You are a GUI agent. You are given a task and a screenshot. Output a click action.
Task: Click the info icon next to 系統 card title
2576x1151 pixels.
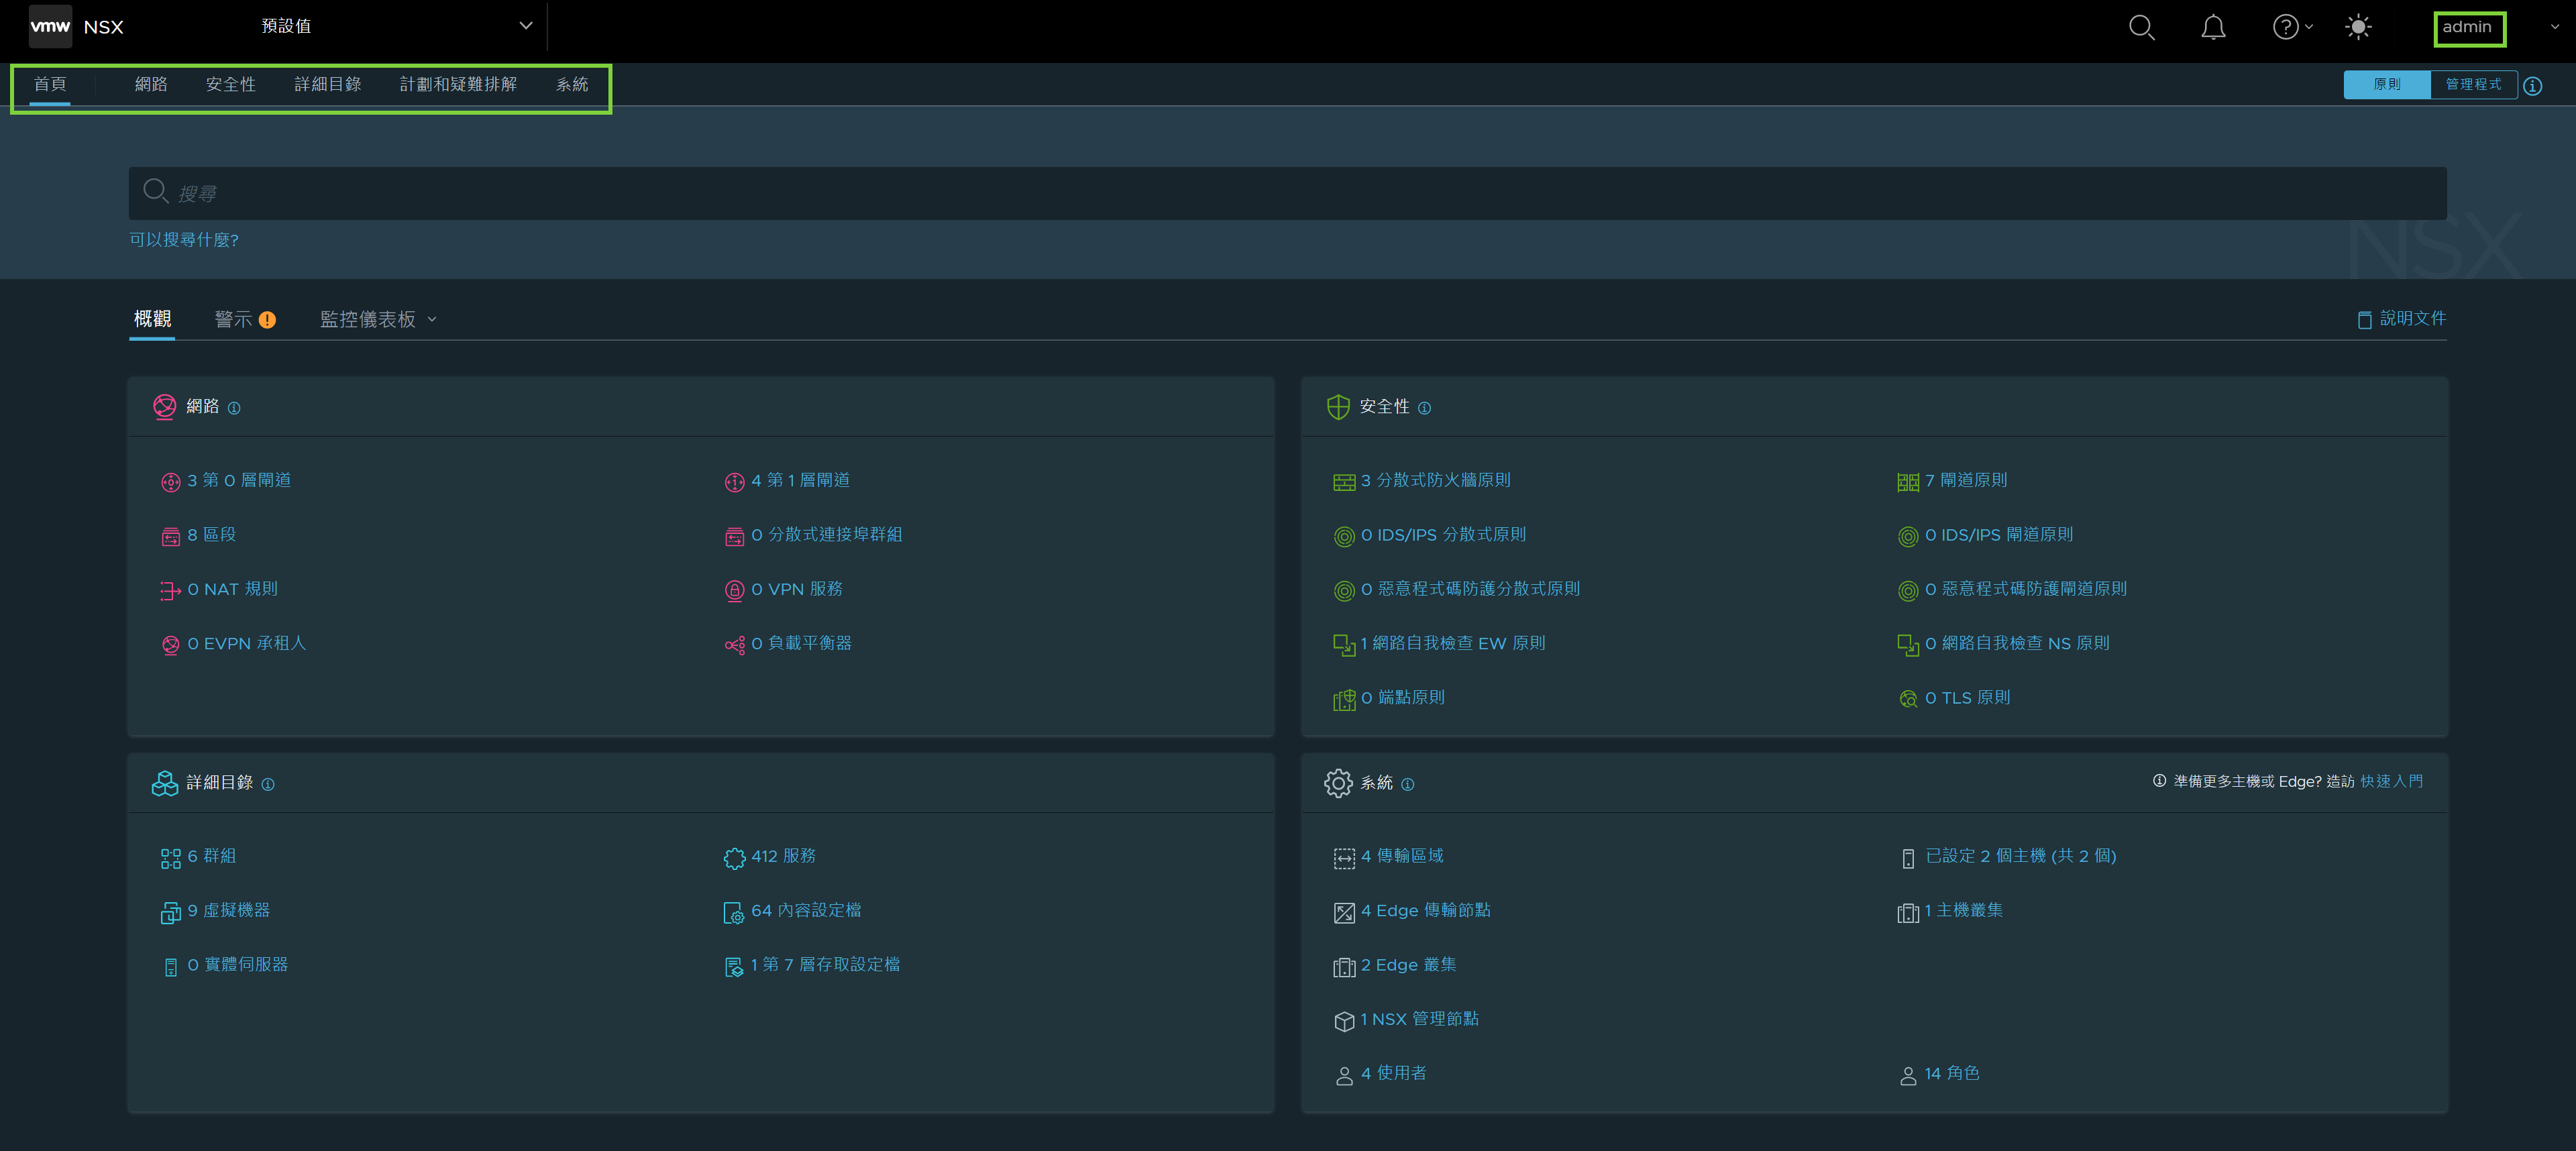tap(1407, 784)
